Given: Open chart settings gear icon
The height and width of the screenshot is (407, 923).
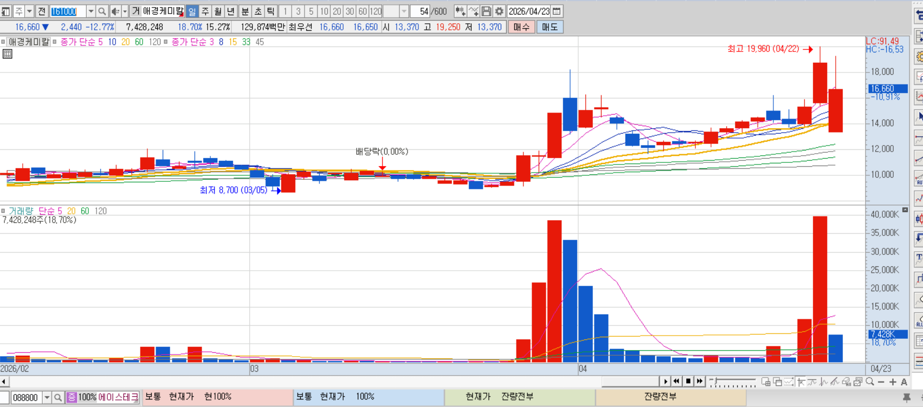Looking at the screenshot, I should click(499, 11).
